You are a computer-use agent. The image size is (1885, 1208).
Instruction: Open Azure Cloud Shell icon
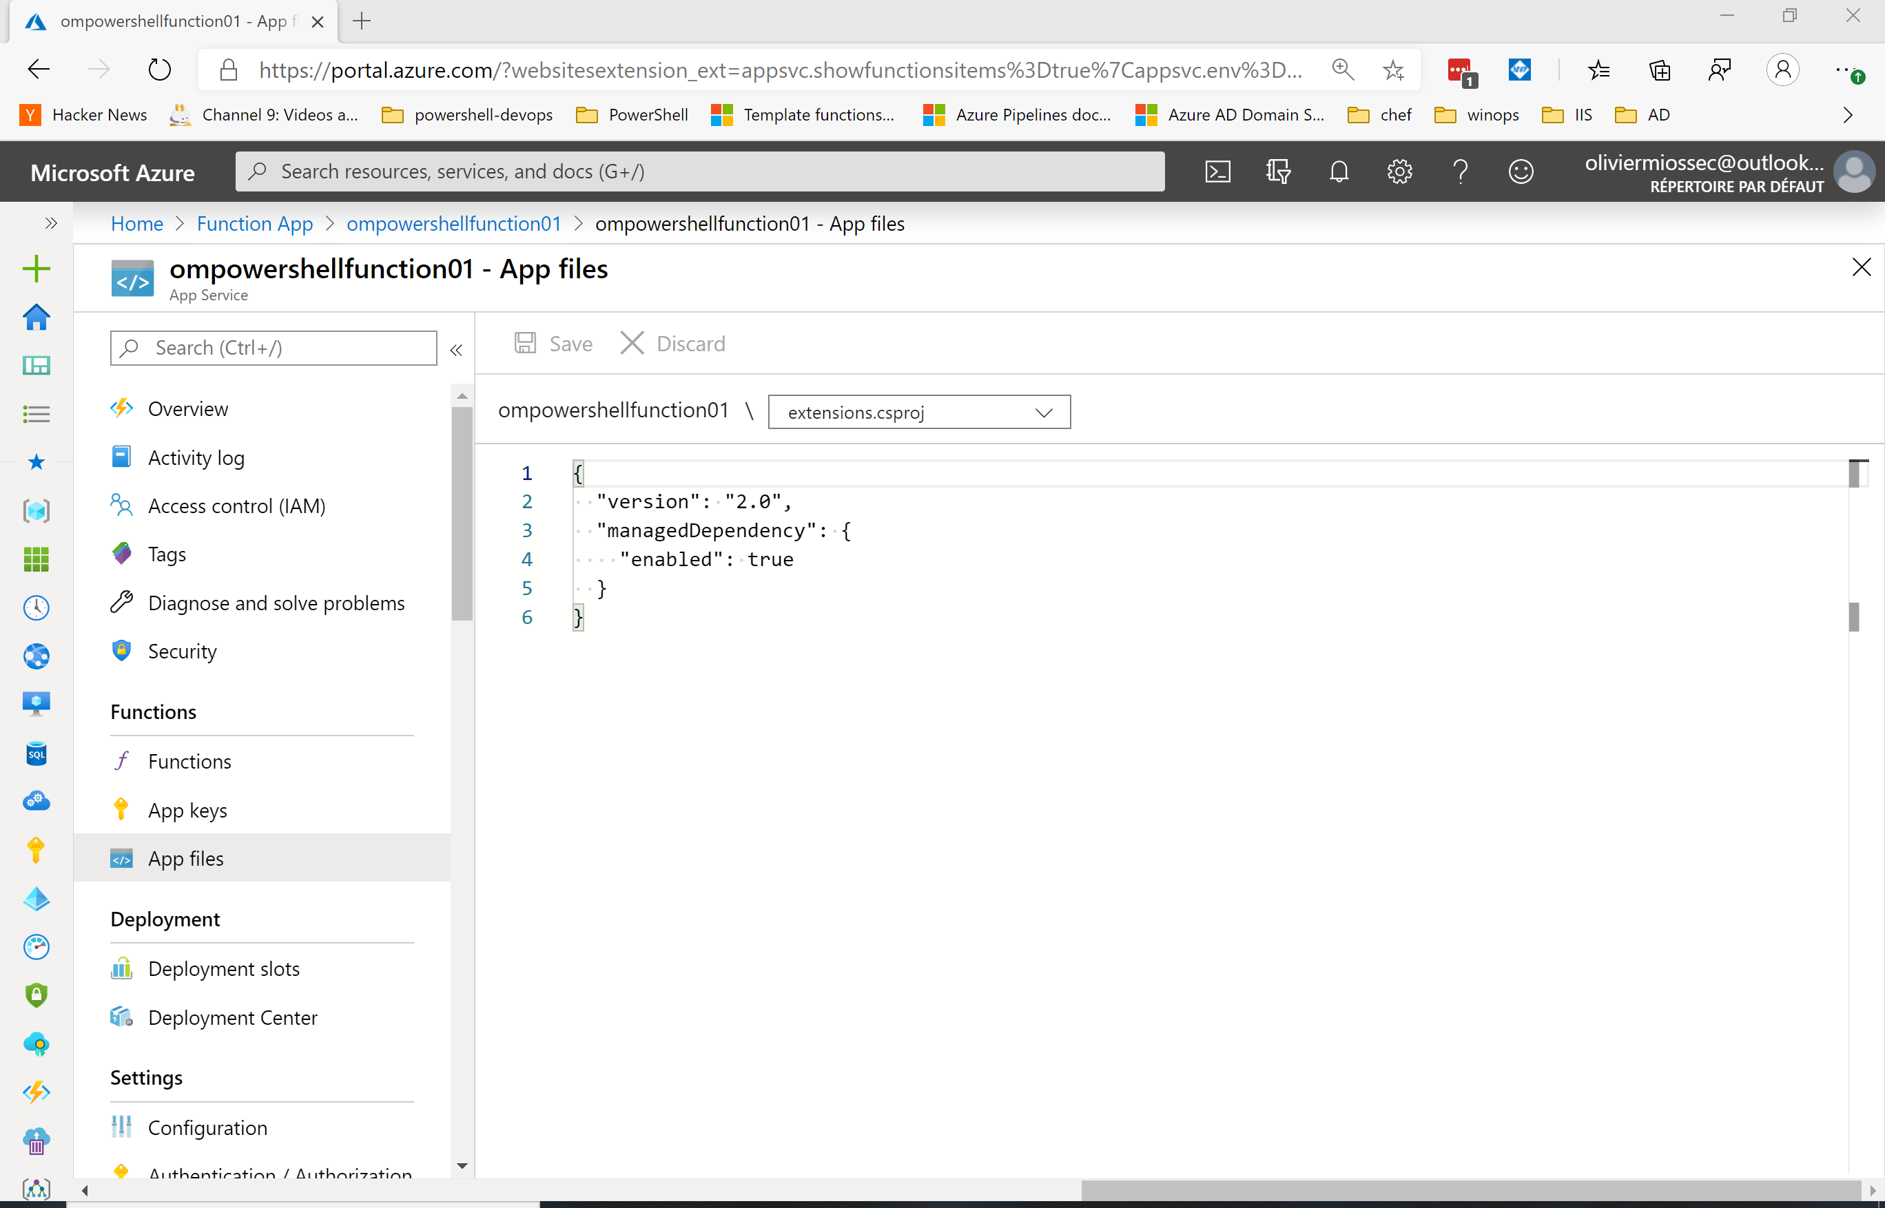pos(1217,171)
